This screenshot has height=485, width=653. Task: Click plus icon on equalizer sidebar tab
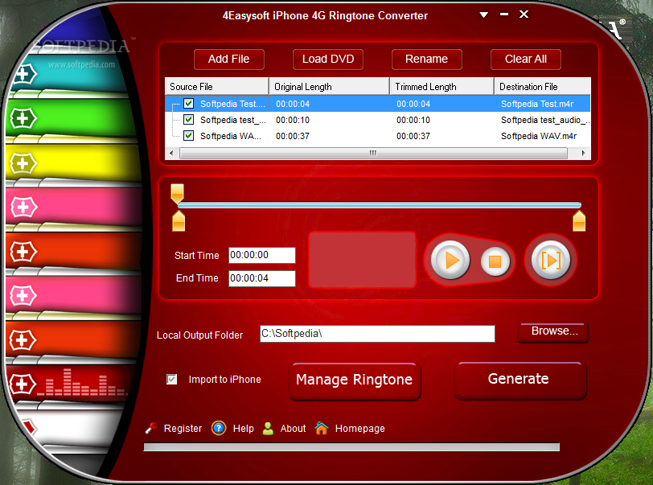click(x=22, y=384)
